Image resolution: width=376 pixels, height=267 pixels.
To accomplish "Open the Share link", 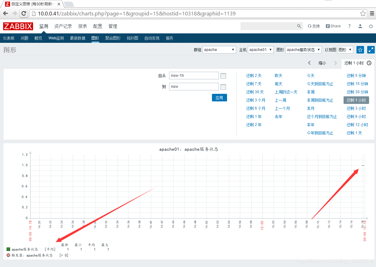I will coord(333,26).
